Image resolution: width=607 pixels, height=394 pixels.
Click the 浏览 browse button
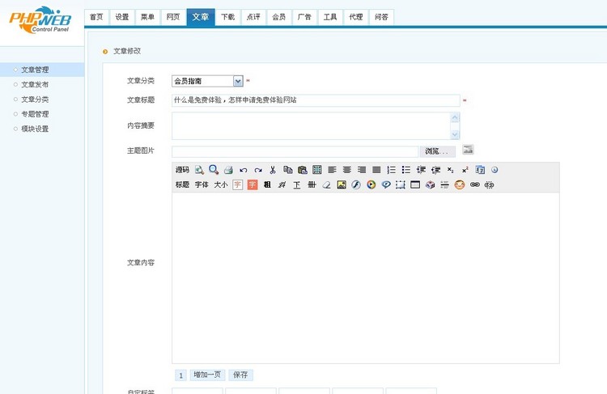point(437,151)
